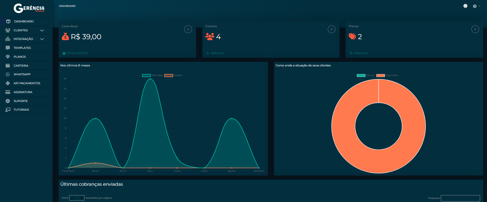Image resolution: width=487 pixels, height=202 pixels.
Task: Click the orange Saídas legend swatch
Action: (x=169, y=75)
